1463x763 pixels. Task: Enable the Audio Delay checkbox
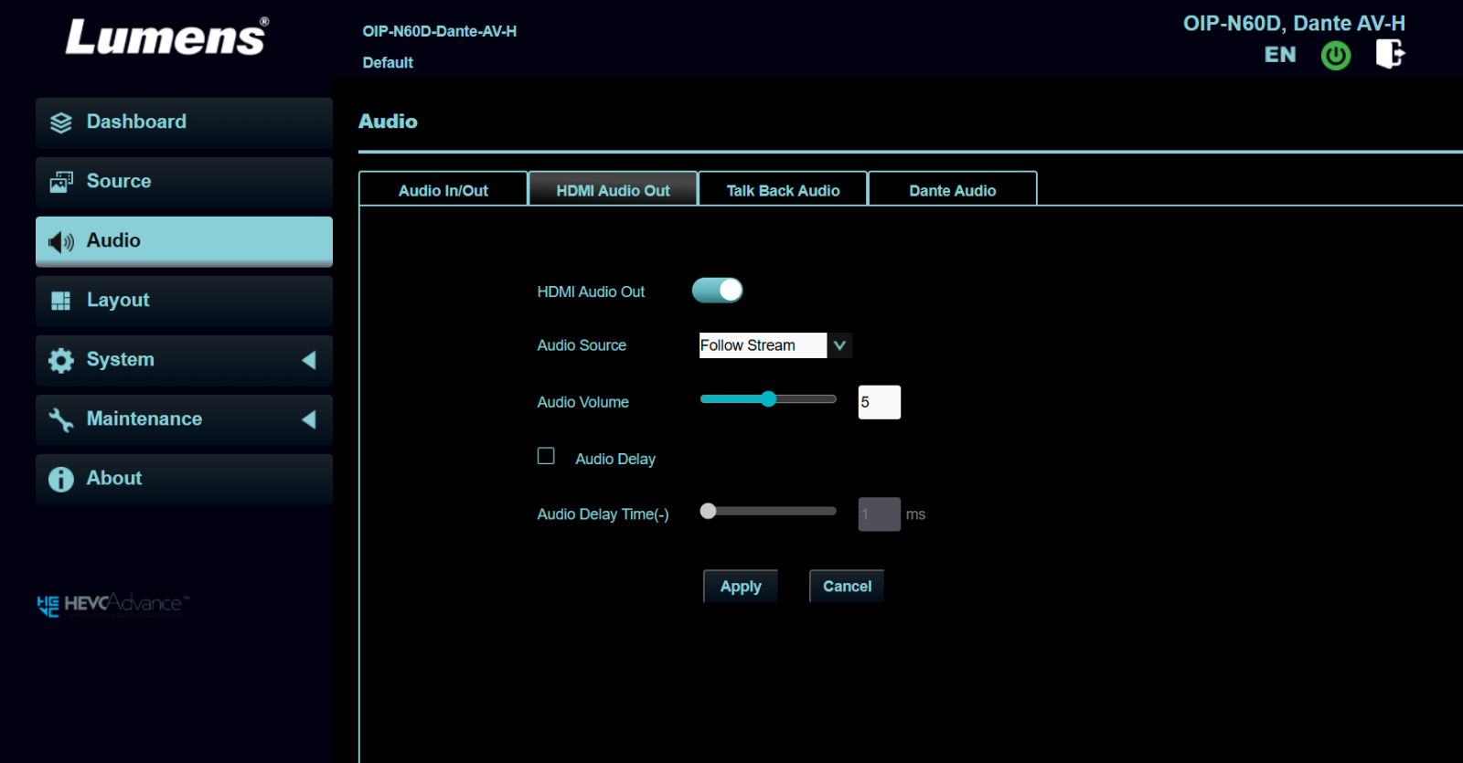546,456
